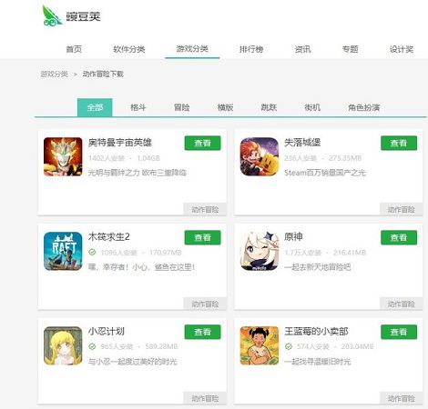Click the 小忍计划 game icon
428x409 pixels.
63,345
